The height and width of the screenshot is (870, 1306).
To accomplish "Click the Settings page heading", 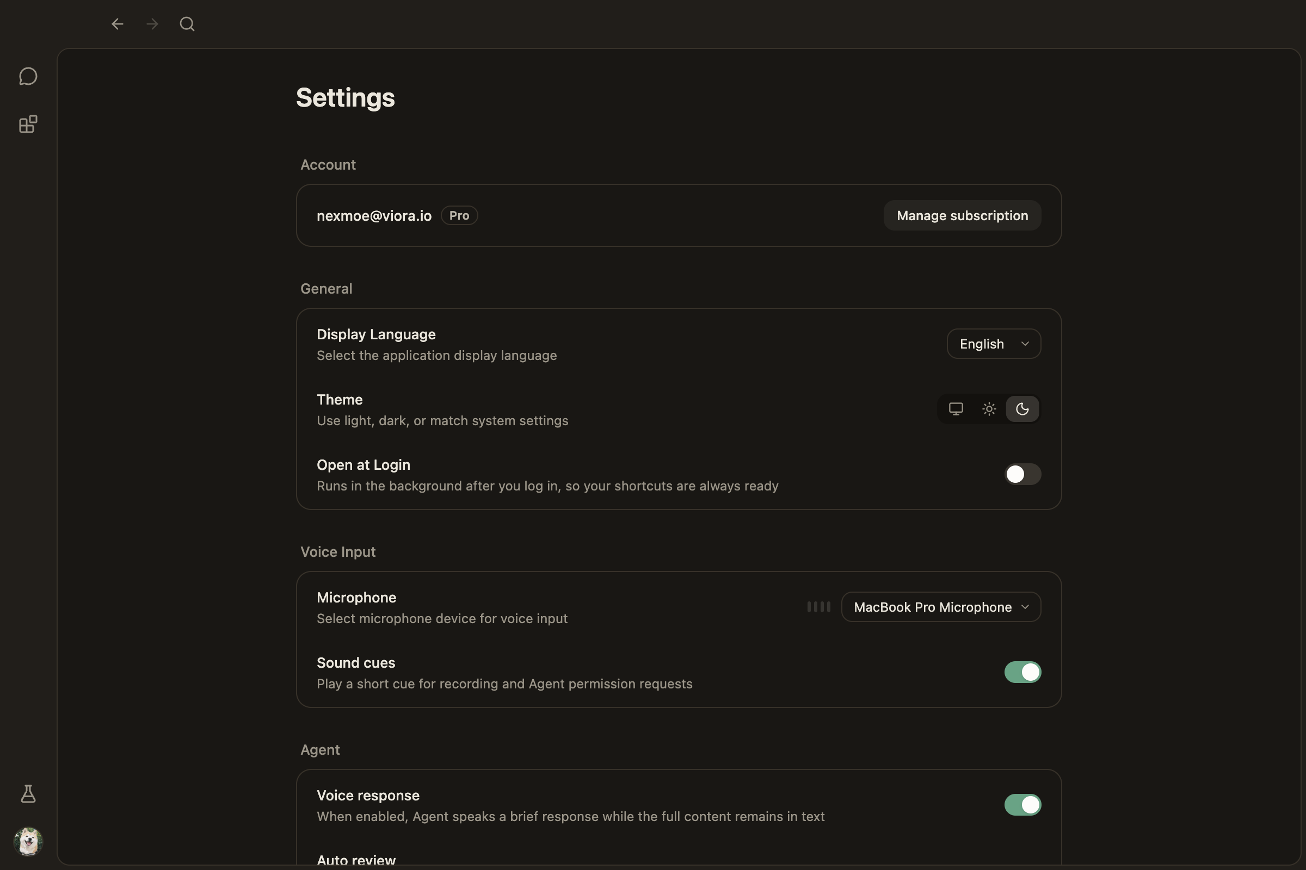I will pyautogui.click(x=346, y=98).
